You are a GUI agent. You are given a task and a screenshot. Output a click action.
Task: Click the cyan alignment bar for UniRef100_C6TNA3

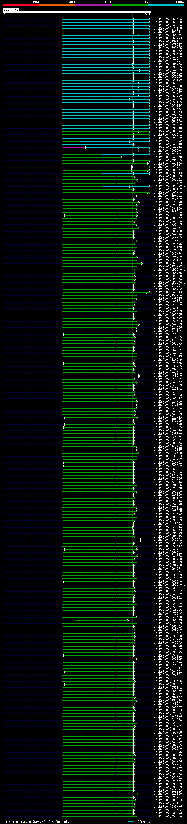click(106, 19)
